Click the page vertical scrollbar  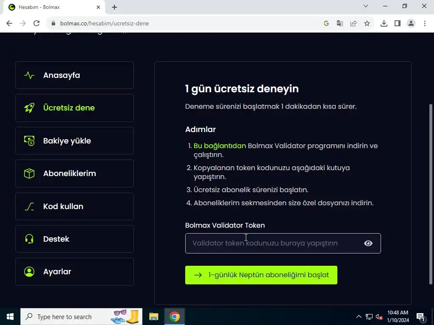(x=431, y=193)
